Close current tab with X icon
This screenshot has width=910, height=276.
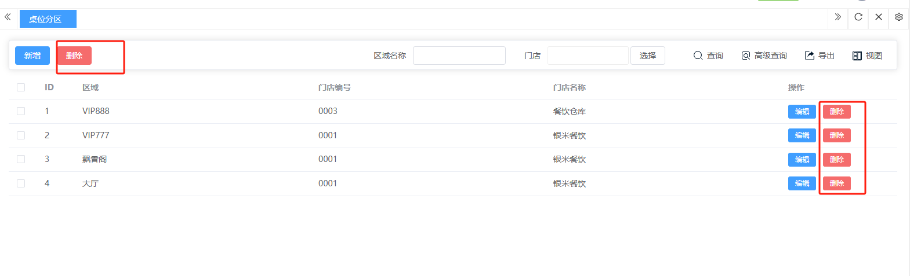click(879, 17)
